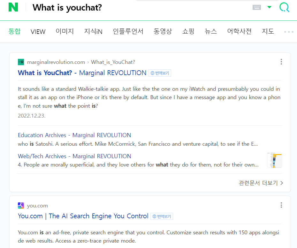The image size is (297, 248).
Task: Click the search input showing What is youchat?
Action: click(x=67, y=7)
